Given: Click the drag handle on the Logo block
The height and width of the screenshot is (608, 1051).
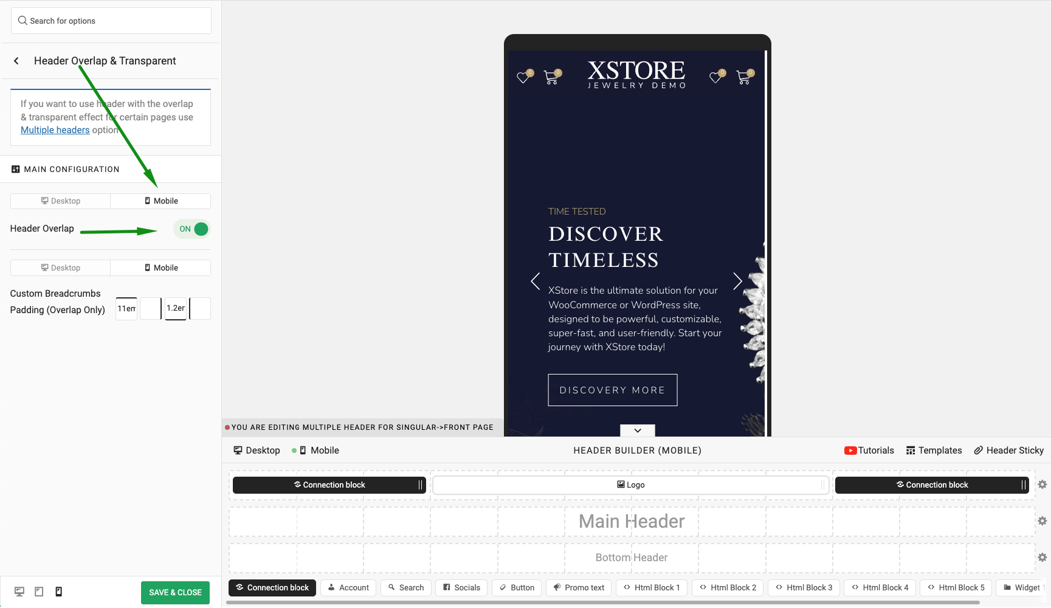Looking at the screenshot, I should 823,485.
